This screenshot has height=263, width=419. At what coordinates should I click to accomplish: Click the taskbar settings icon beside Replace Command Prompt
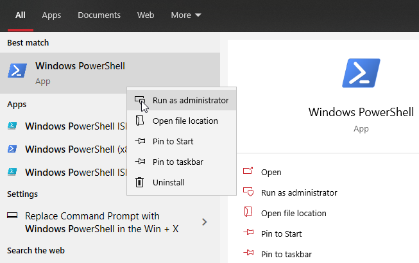click(x=12, y=215)
